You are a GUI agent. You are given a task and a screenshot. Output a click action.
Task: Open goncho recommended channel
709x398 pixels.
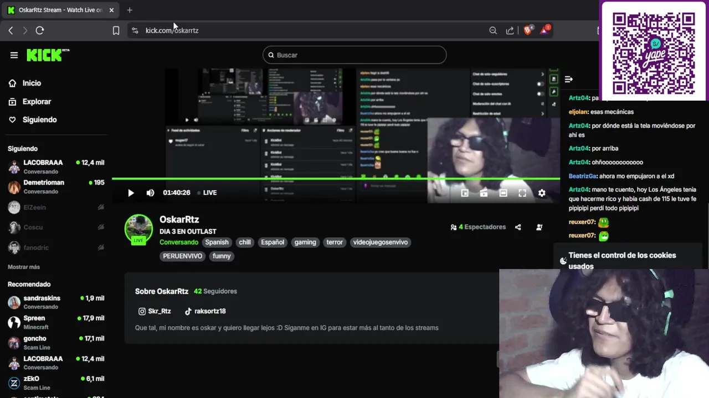point(56,343)
